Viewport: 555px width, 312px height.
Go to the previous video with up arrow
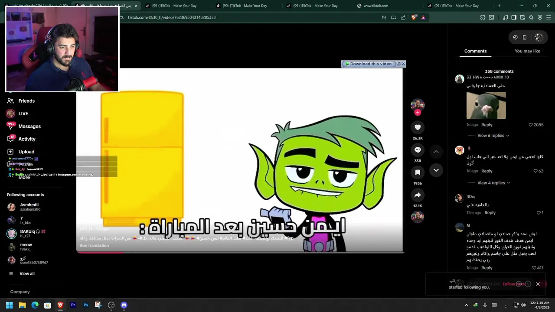click(436, 152)
